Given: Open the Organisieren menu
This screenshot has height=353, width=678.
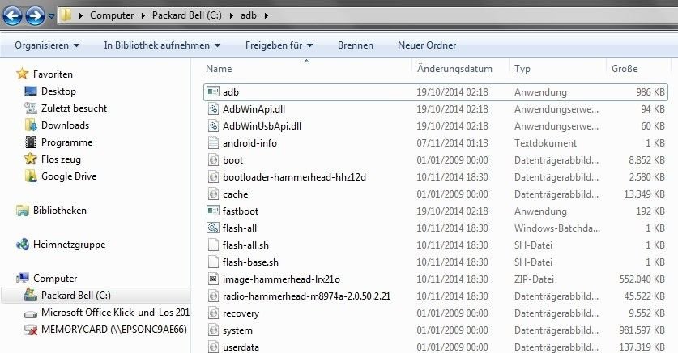Looking at the screenshot, I should (47, 45).
